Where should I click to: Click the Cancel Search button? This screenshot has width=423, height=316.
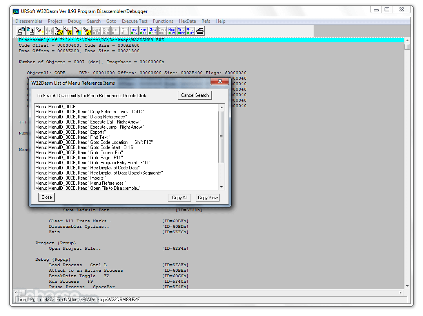195,95
